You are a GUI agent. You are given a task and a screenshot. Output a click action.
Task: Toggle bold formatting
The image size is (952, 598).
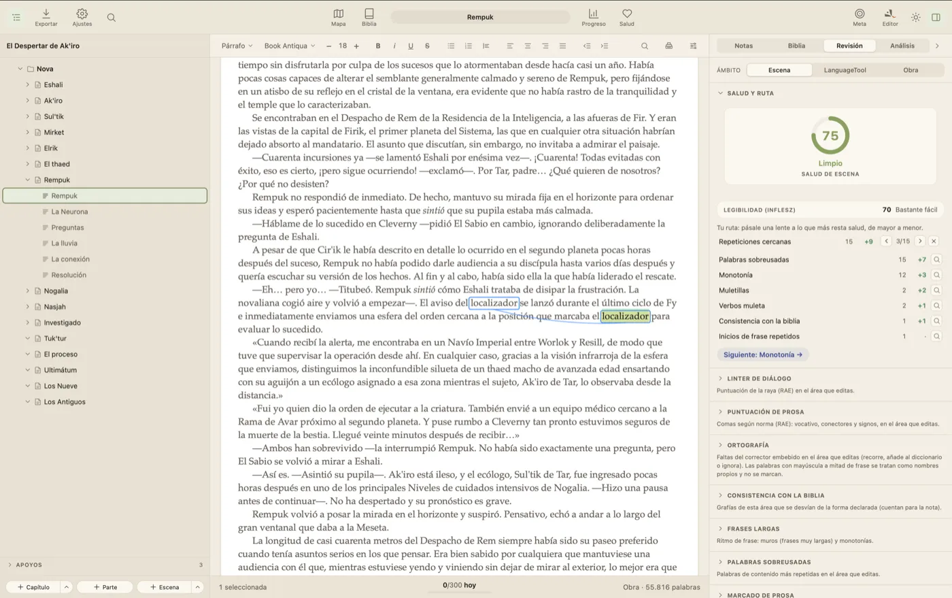378,46
